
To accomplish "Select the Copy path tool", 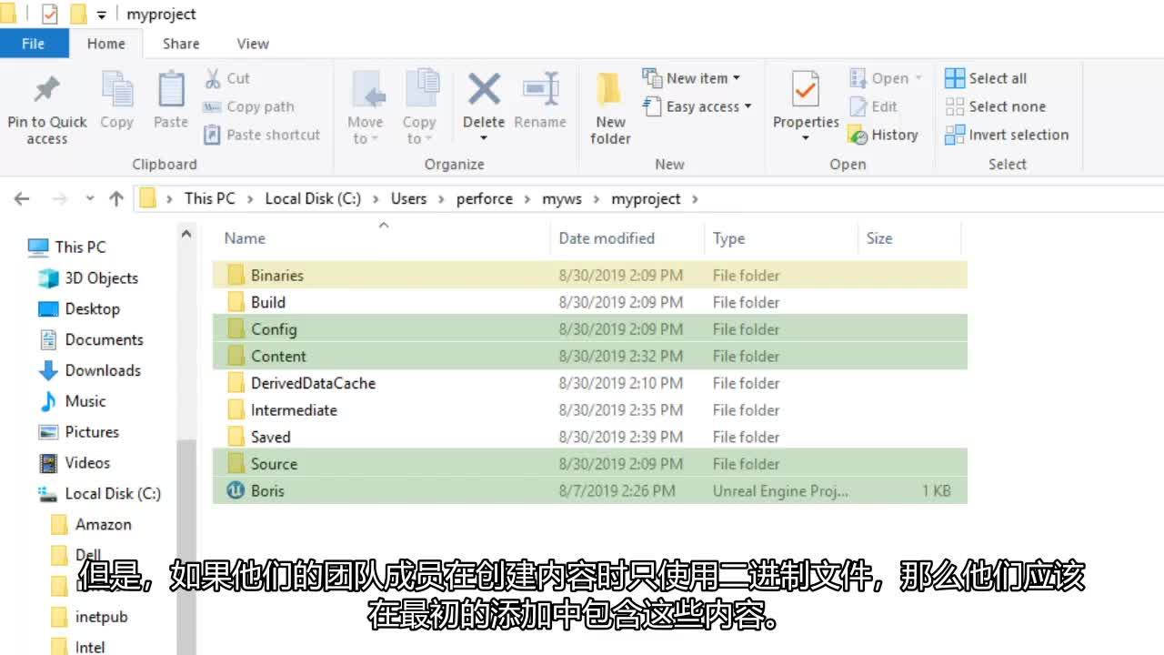I will click(257, 106).
